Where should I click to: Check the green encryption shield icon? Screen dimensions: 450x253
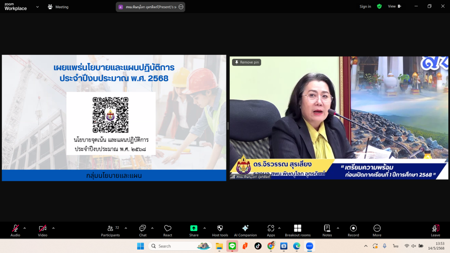(379, 6)
